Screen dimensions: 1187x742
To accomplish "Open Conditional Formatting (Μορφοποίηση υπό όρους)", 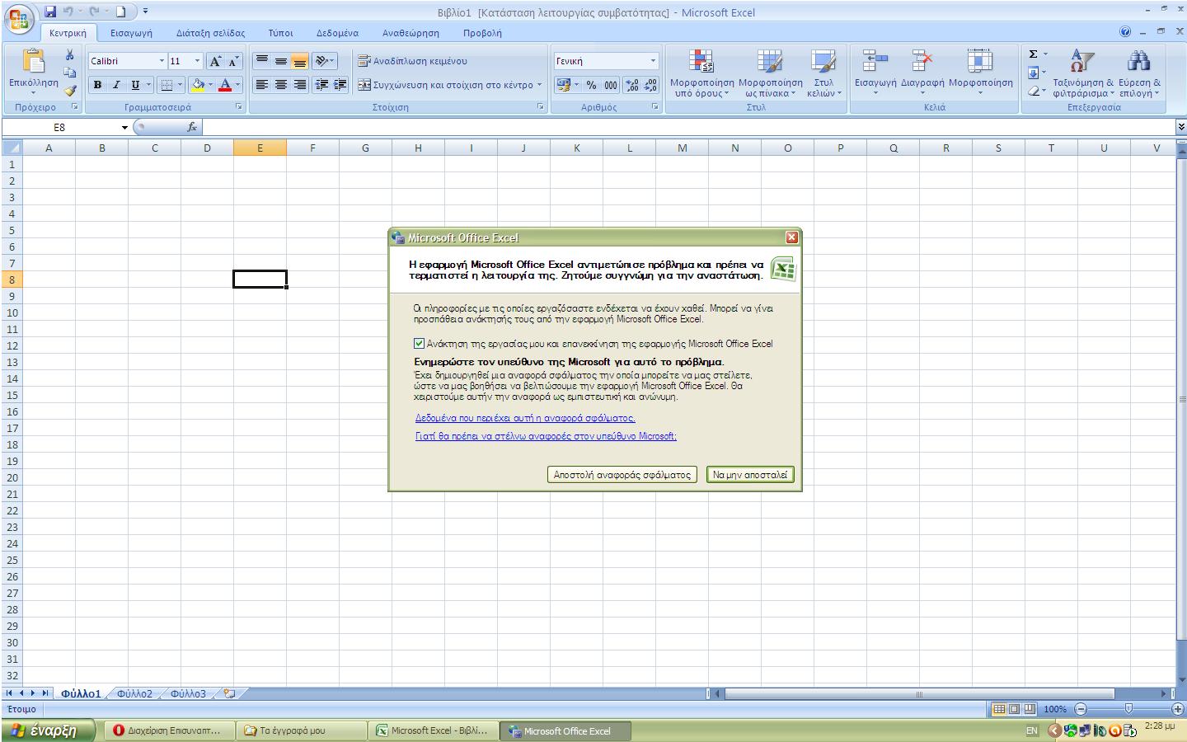I will point(701,73).
